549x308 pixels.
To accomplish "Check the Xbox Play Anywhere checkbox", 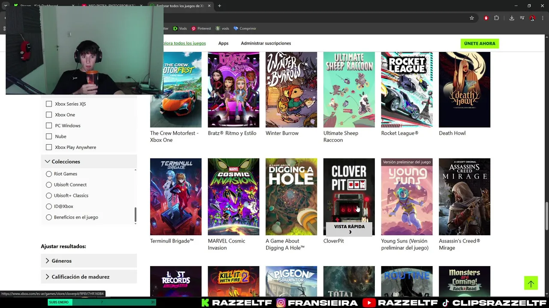I will [x=49, y=147].
